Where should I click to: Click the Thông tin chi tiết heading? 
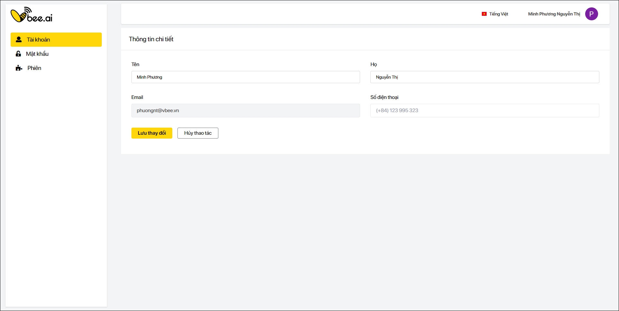[x=151, y=39]
